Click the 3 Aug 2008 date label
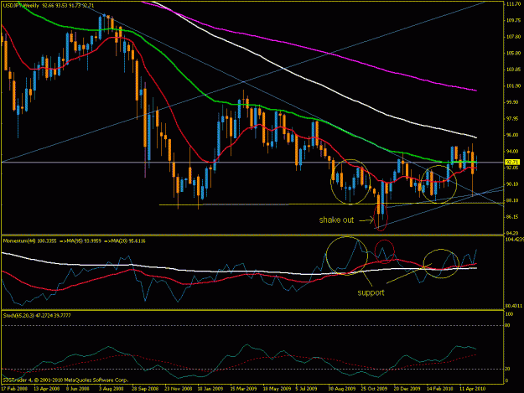The image size is (524, 393). point(111,389)
